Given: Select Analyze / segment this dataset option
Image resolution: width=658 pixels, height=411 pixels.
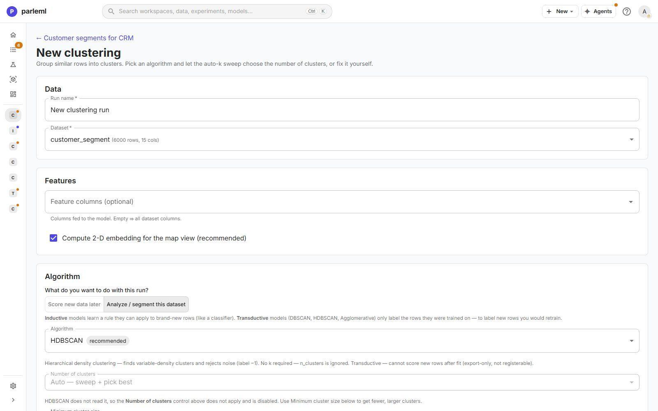Looking at the screenshot, I should pyautogui.click(x=146, y=304).
